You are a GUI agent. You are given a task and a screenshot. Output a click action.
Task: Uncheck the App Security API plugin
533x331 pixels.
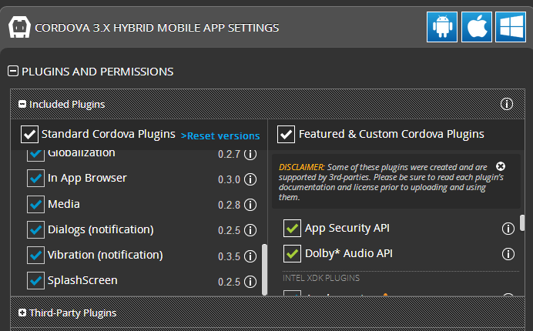click(292, 229)
